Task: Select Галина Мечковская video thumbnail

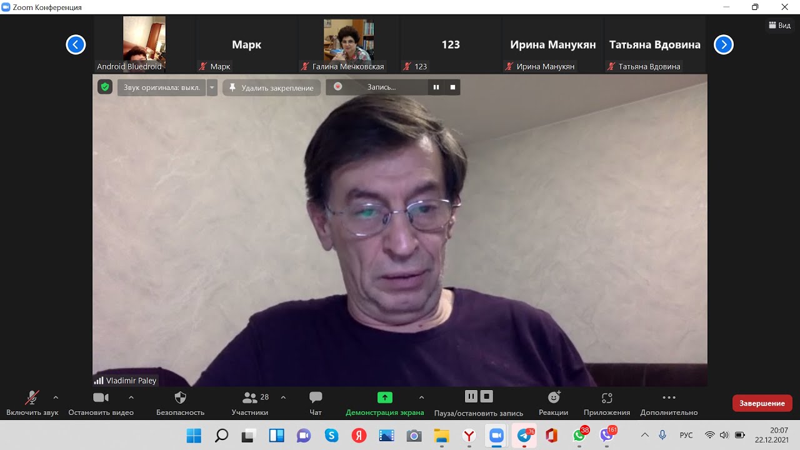Action: click(348, 44)
